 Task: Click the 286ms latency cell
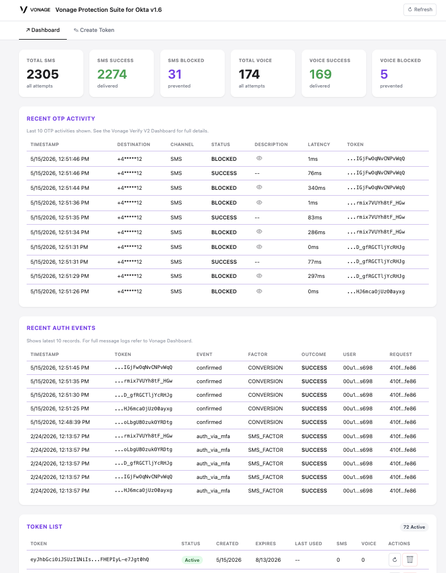316,232
